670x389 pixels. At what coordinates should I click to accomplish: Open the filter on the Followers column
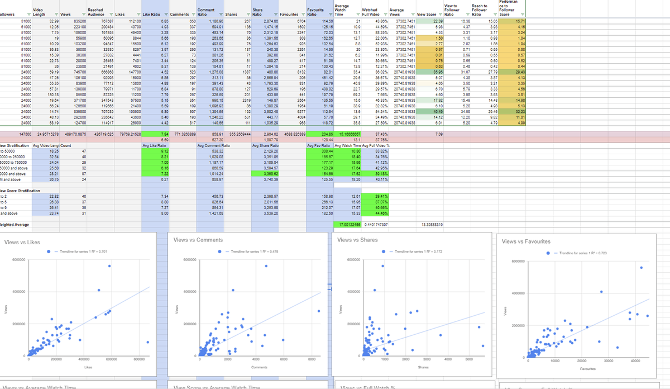coord(30,14)
